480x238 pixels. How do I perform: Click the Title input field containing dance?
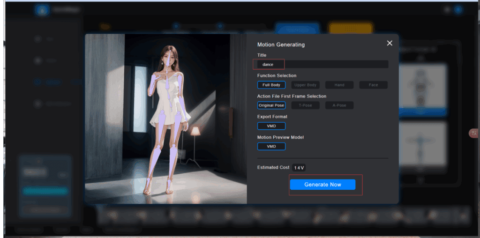322,64
